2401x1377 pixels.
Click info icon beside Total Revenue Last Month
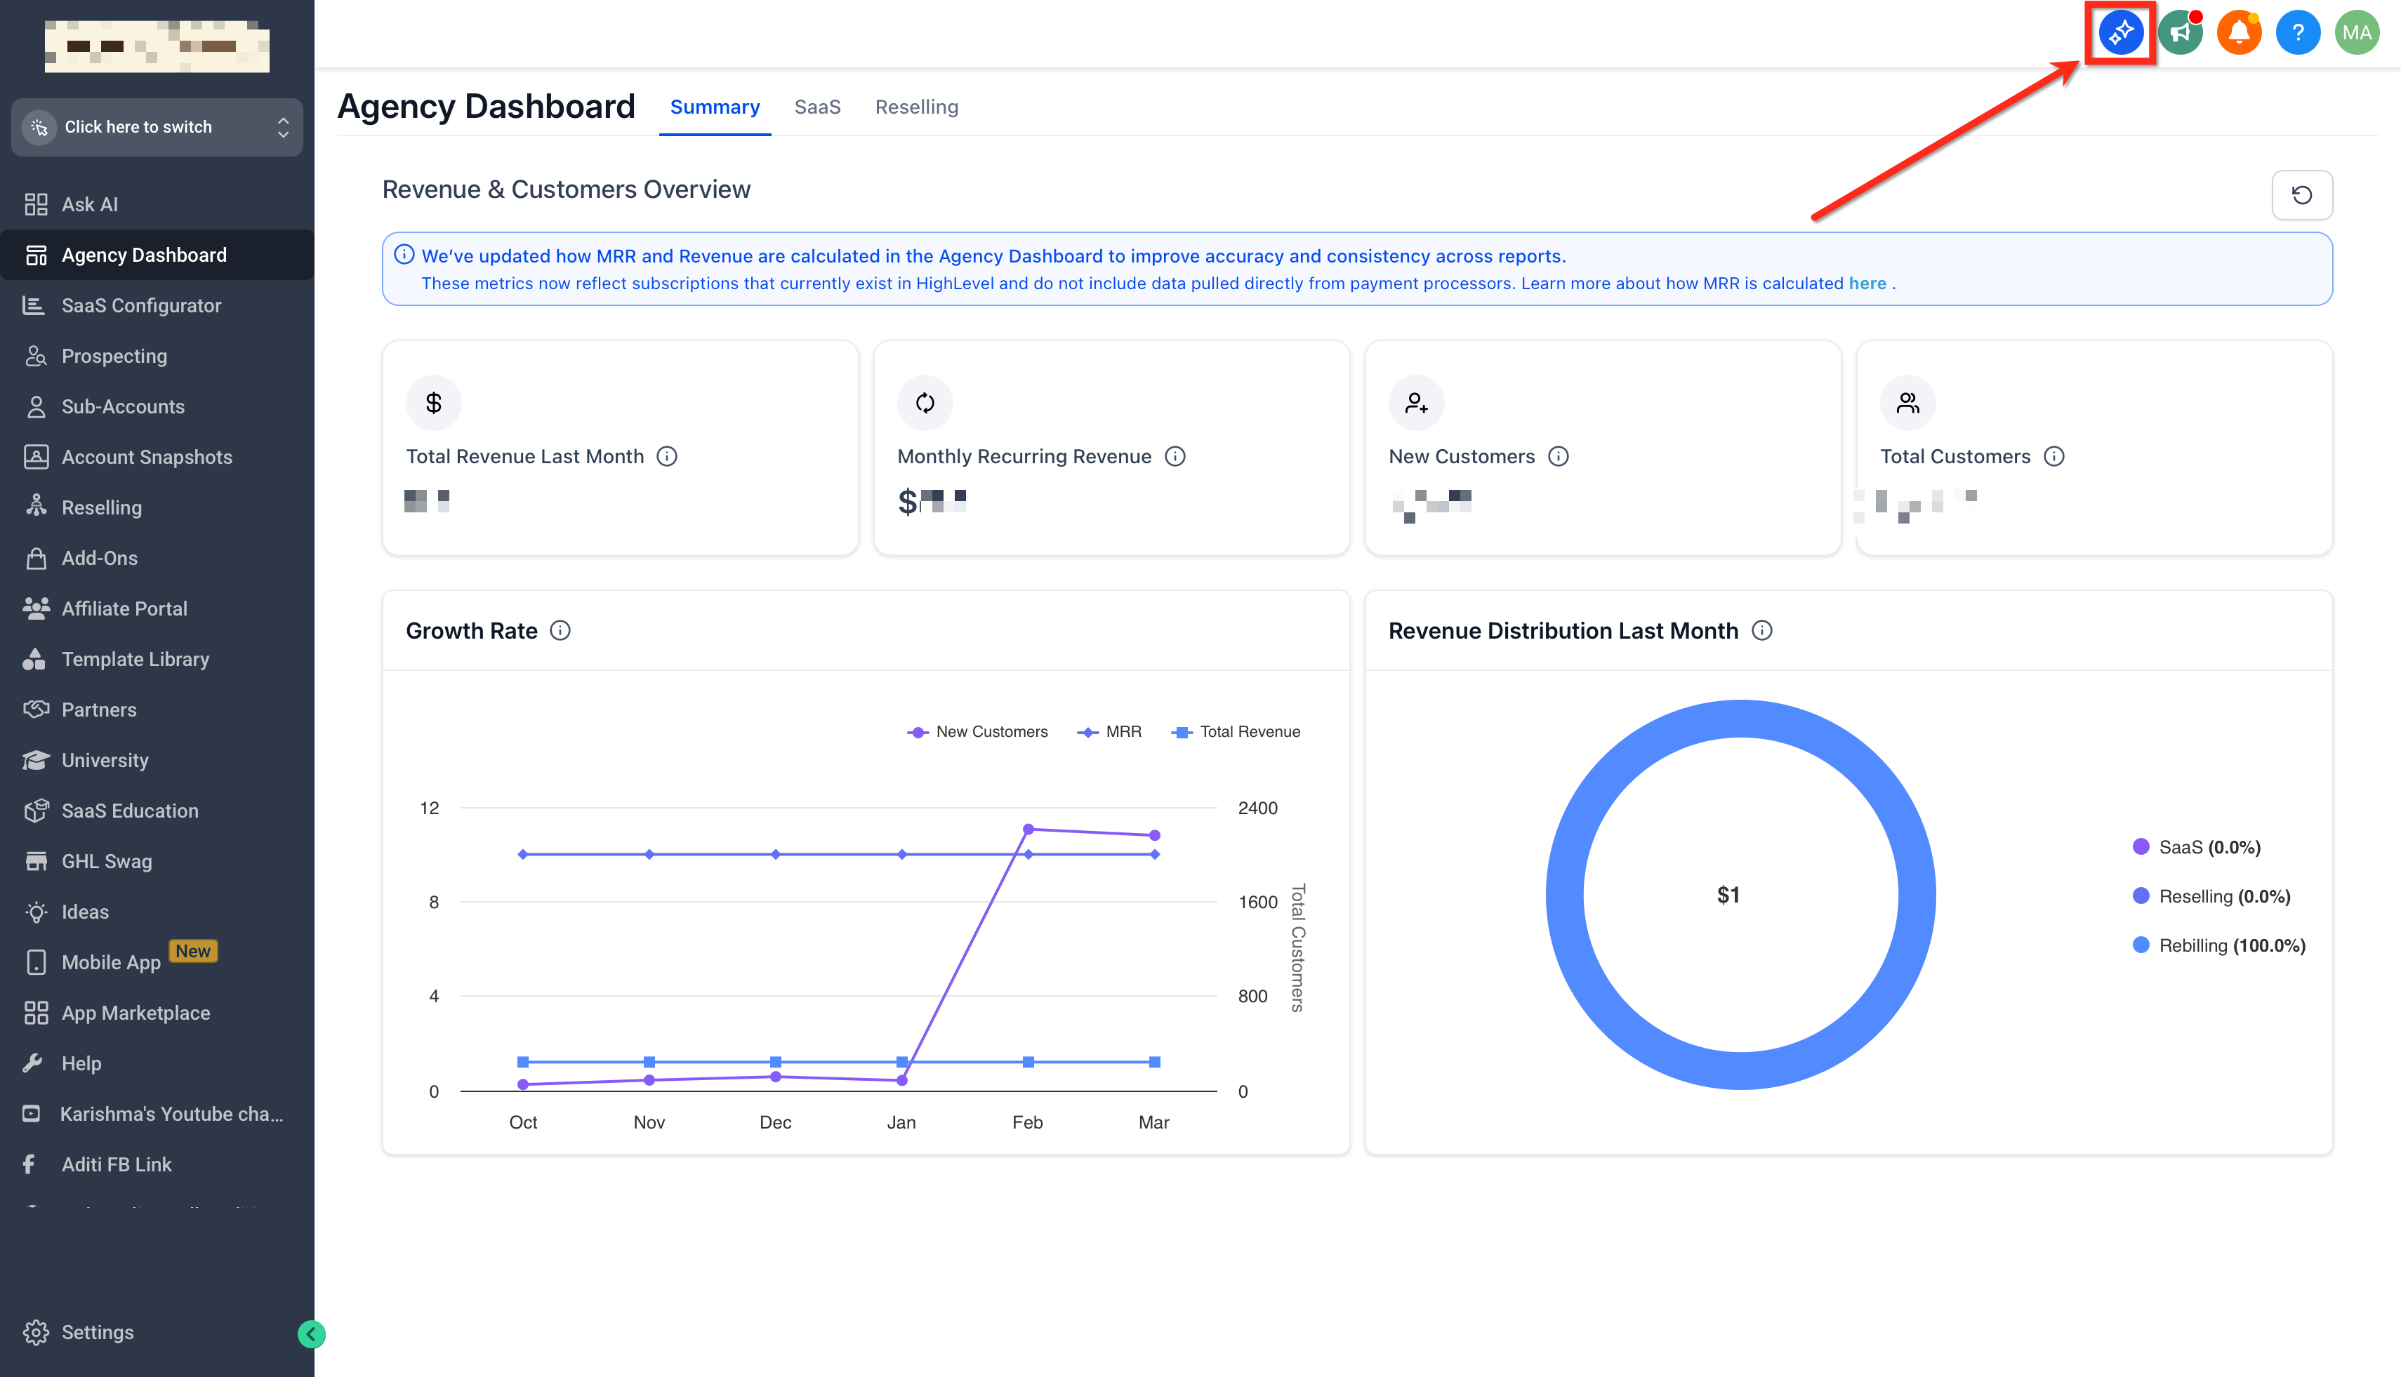(667, 457)
